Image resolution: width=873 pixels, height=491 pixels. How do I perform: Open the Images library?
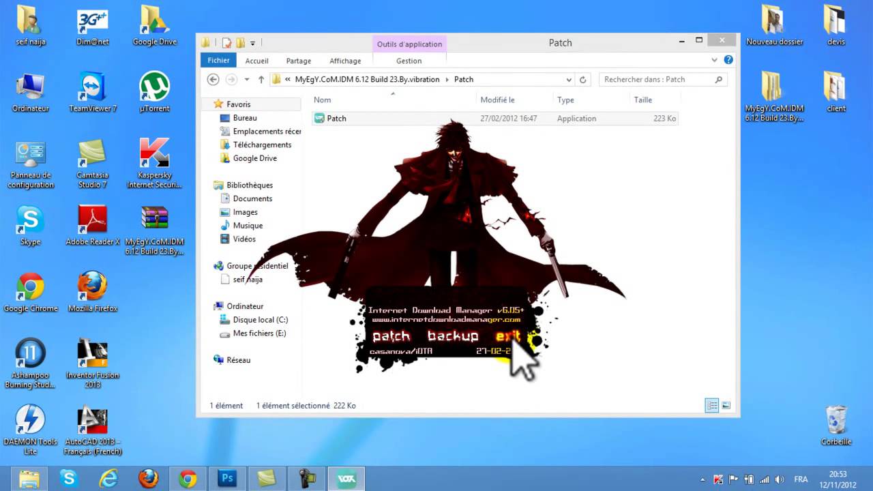245,212
